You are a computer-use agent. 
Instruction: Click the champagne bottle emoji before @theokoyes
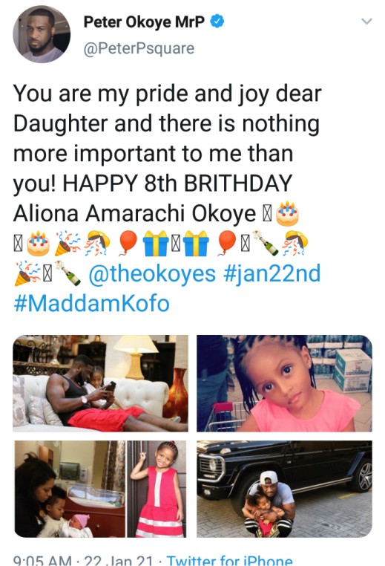[x=68, y=273]
